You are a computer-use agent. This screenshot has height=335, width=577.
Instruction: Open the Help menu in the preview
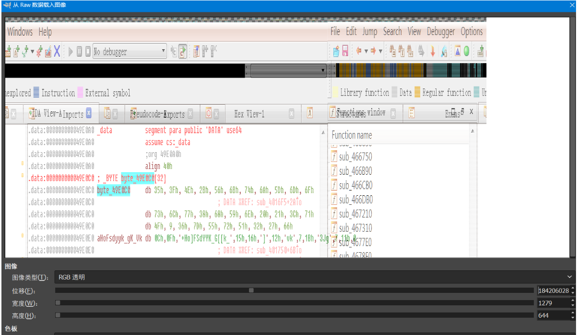[45, 32]
